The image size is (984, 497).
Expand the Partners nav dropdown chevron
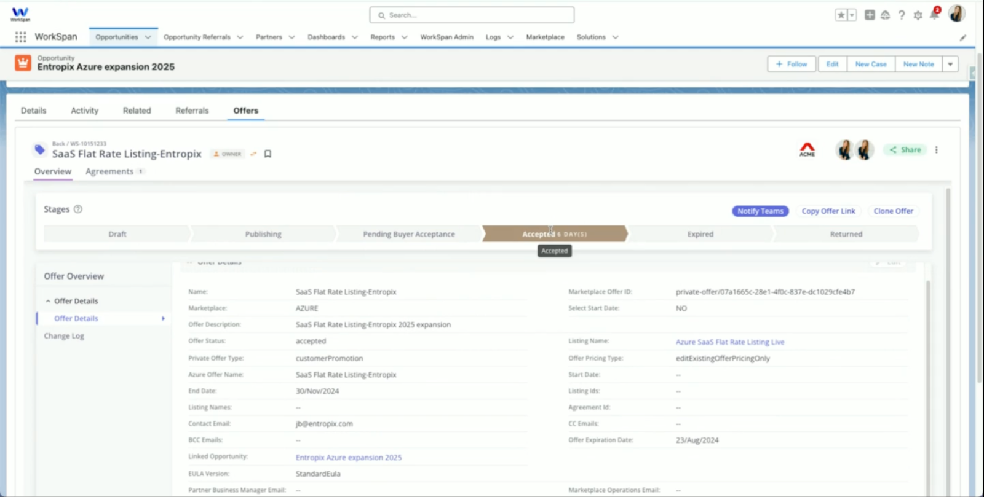point(292,37)
